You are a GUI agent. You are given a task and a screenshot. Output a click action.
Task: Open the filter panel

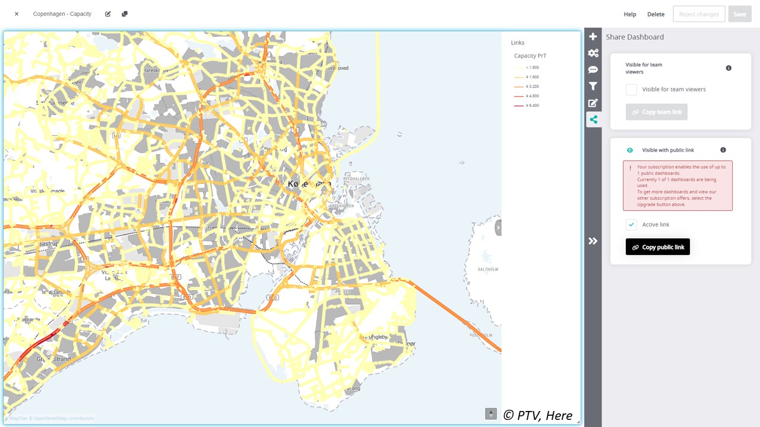593,86
